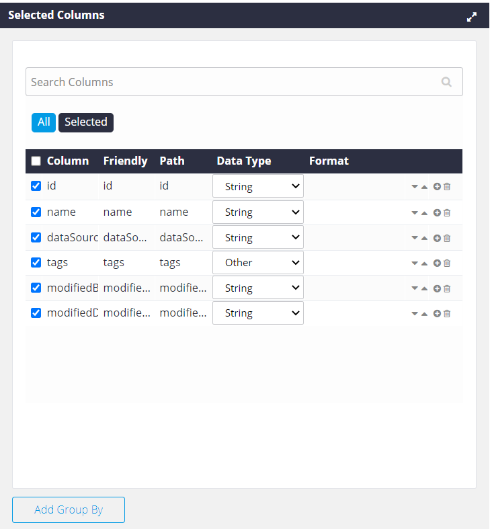Uncheck the modifiedD column checkbox

pos(36,313)
